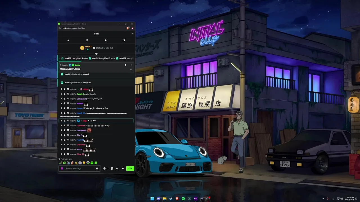
Task: Delete the message from 7ssah_7
Action: tap(61, 94)
